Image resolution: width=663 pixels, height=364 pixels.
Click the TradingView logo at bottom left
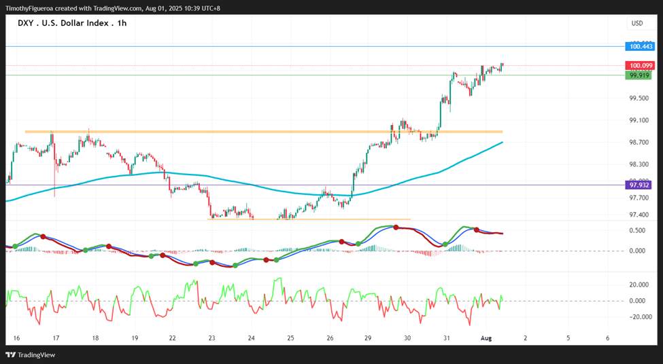click(30, 354)
